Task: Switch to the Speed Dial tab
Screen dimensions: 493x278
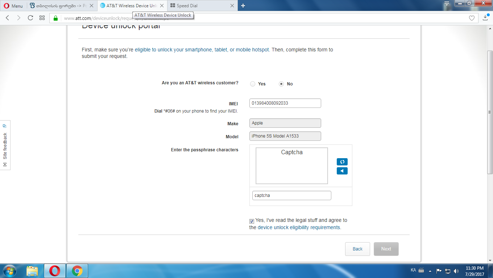Action: point(202,6)
